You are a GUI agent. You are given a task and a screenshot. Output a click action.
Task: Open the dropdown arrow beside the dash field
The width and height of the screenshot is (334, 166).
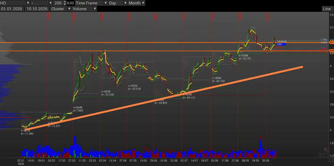(50, 3)
